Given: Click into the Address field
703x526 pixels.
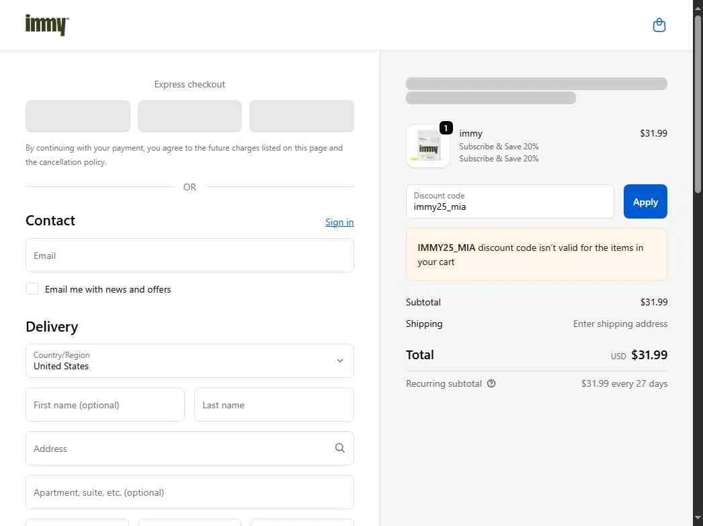Looking at the screenshot, I should (x=190, y=449).
